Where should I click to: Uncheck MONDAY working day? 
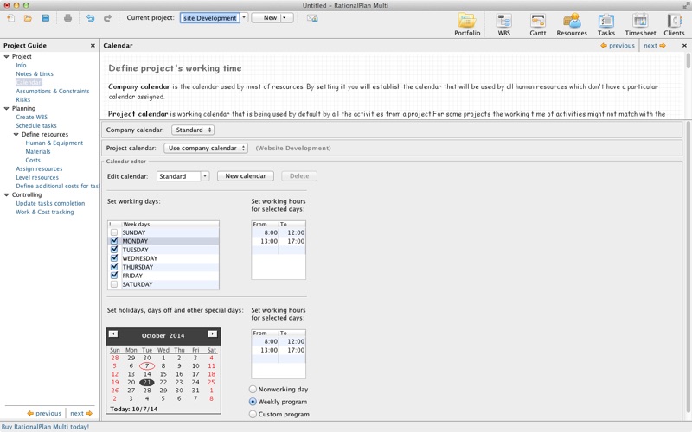(114, 241)
